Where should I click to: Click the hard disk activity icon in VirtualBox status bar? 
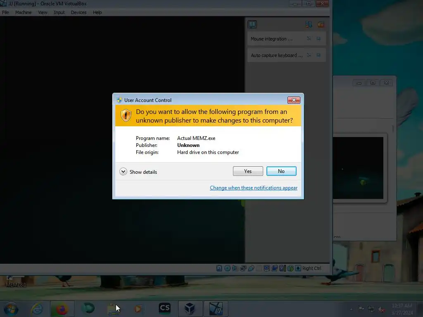click(219, 268)
